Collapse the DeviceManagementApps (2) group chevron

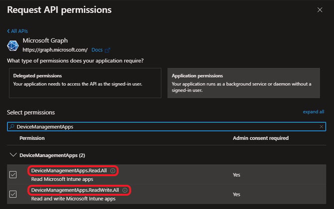[x=13, y=155]
